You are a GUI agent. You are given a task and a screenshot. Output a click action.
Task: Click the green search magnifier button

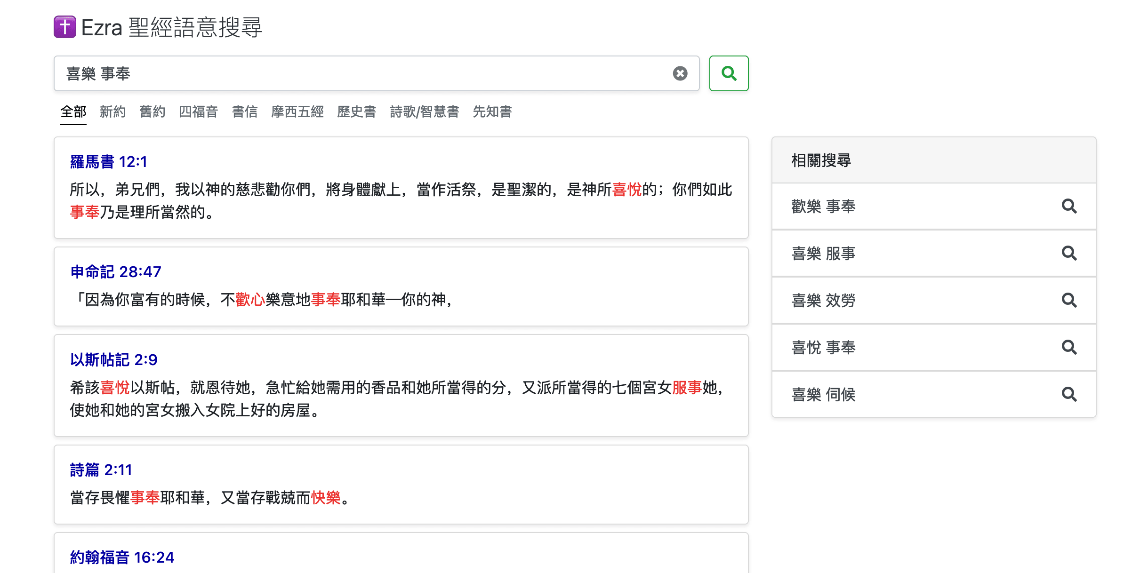click(x=729, y=73)
